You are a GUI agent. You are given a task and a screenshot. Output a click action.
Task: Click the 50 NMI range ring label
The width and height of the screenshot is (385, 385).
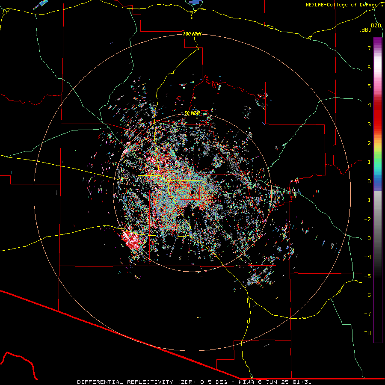click(192, 113)
